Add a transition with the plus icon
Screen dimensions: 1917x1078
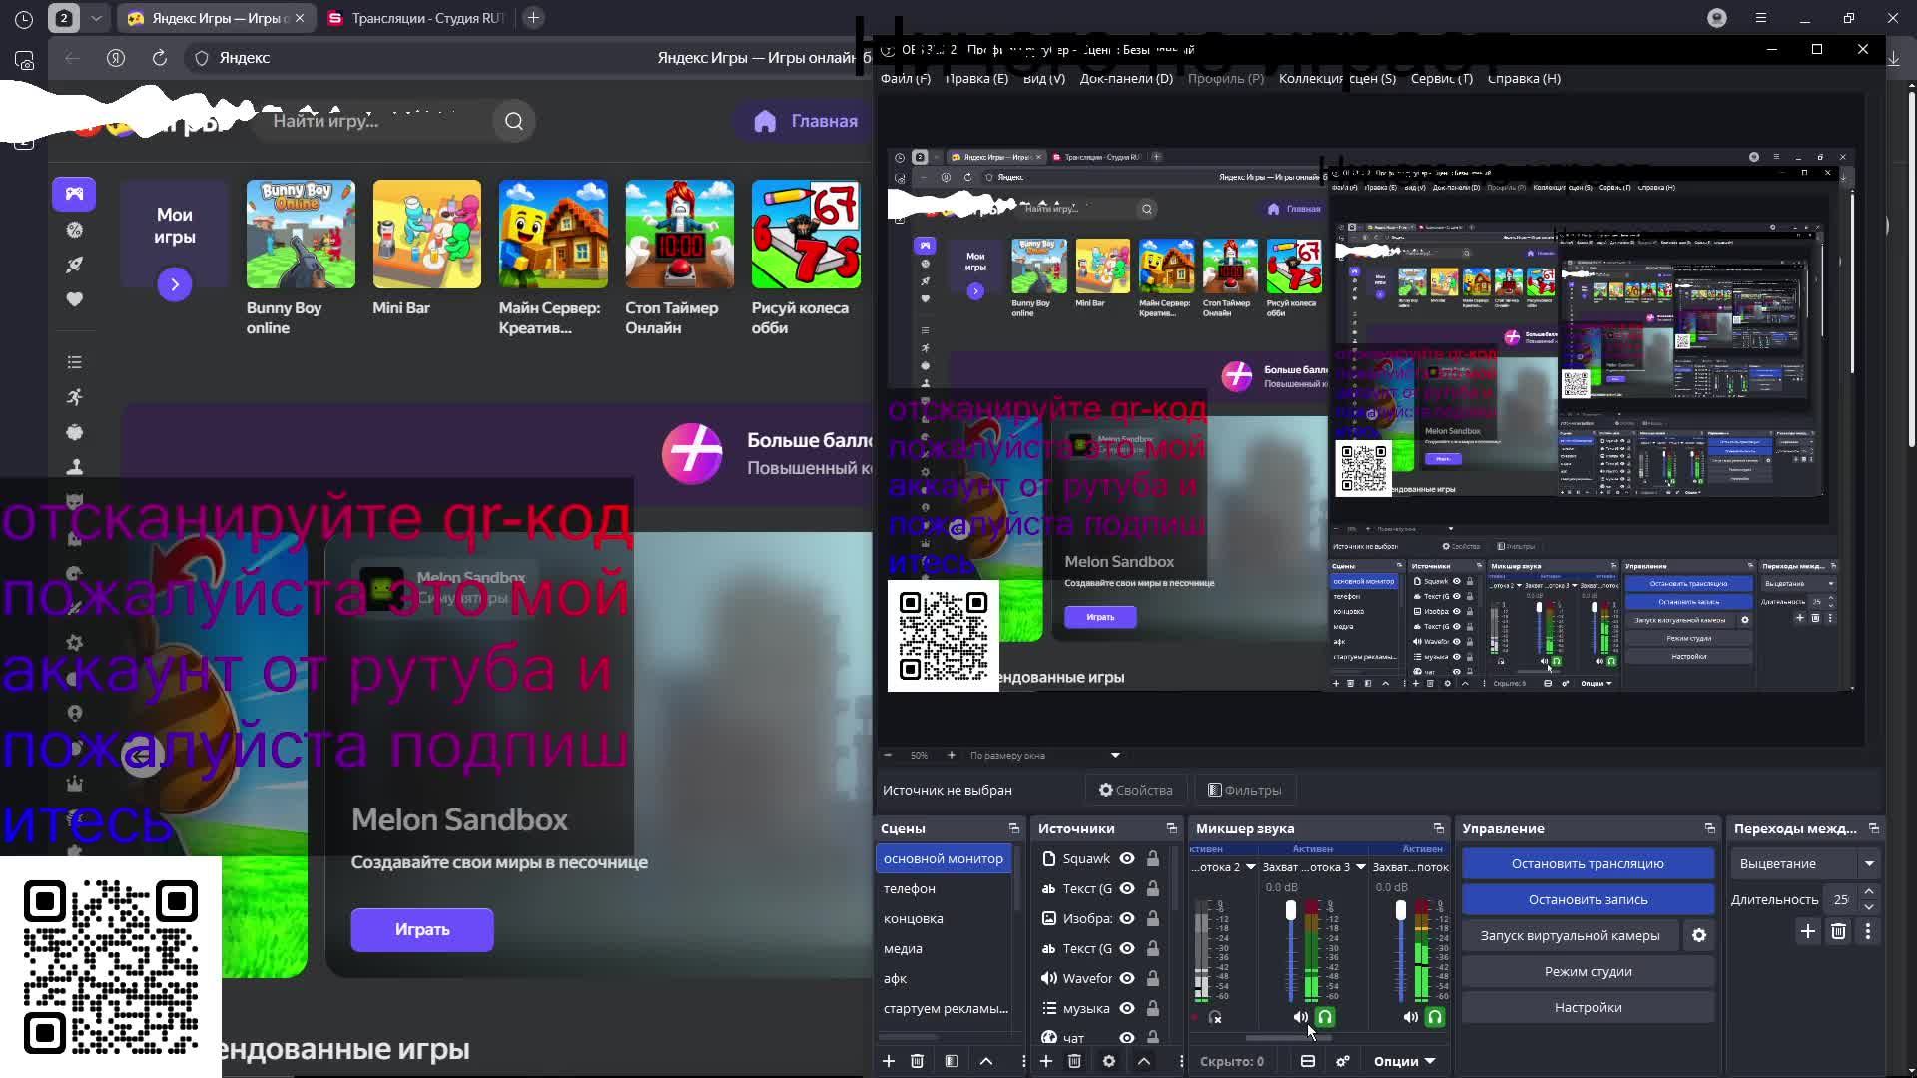tap(1807, 931)
